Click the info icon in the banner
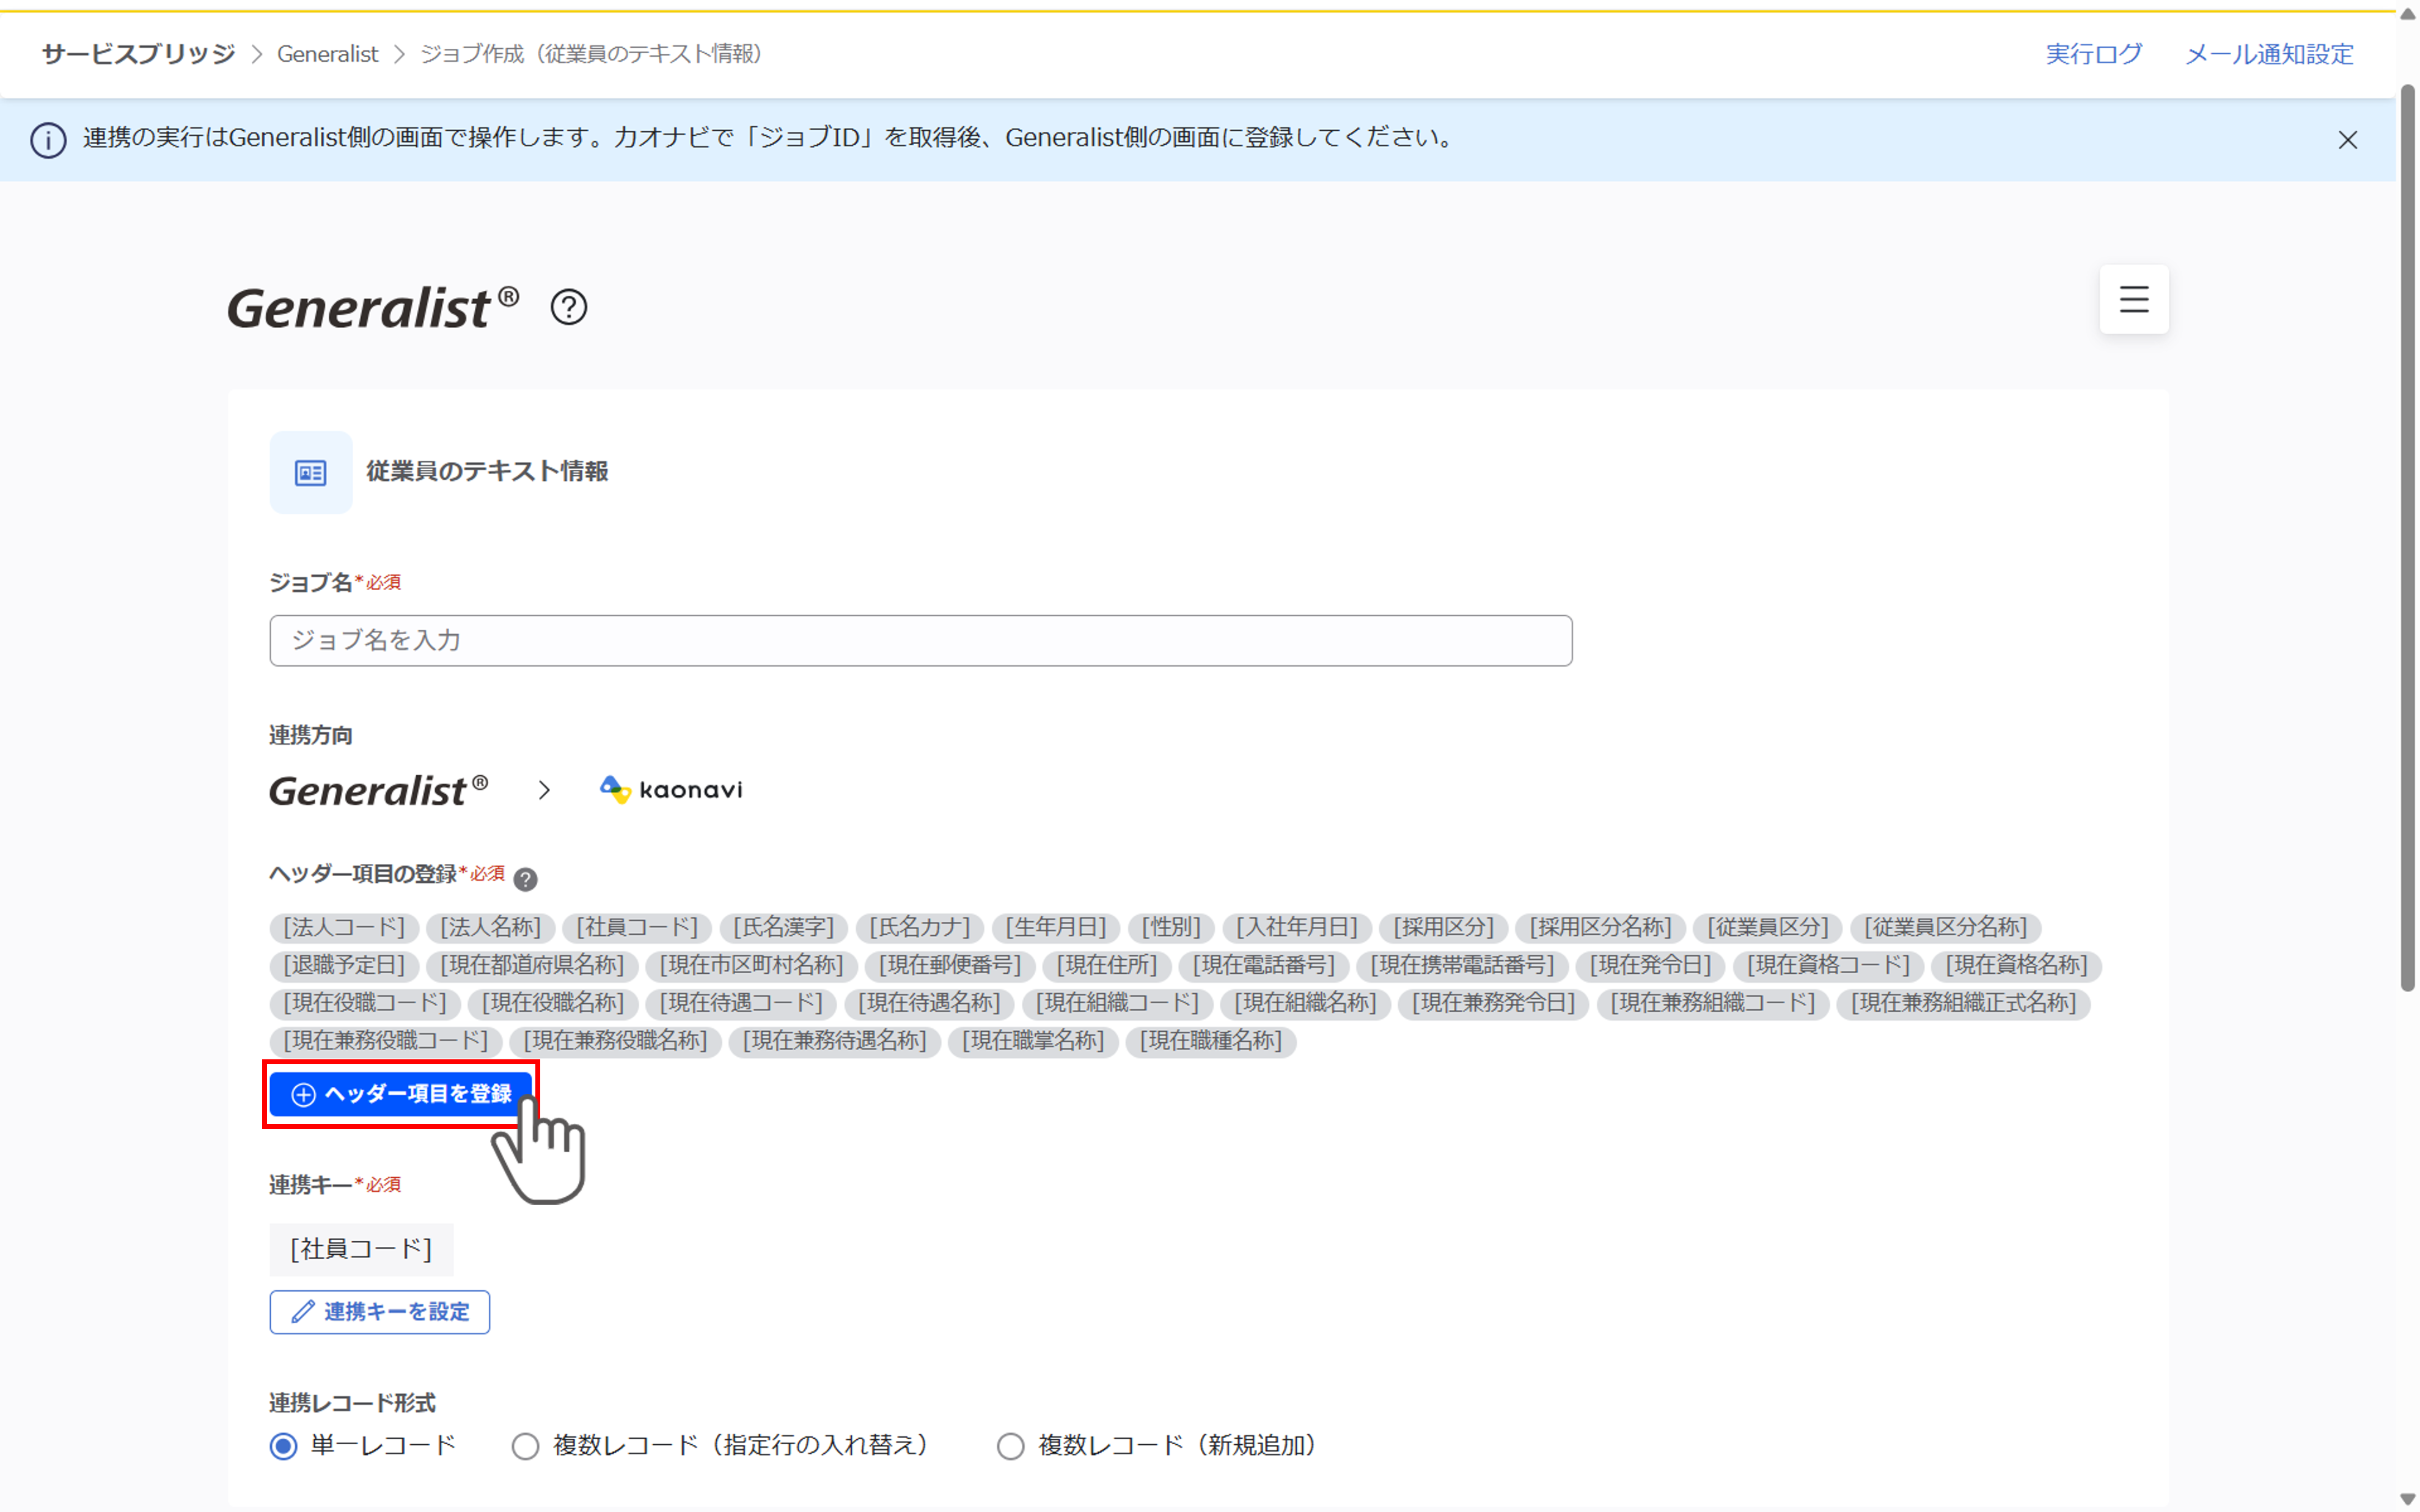Screen dimensions: 2420x1512 pyautogui.click(x=48, y=140)
